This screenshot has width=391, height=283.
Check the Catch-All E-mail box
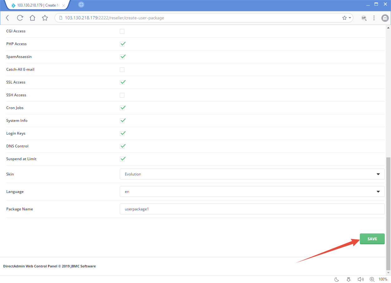click(x=122, y=70)
